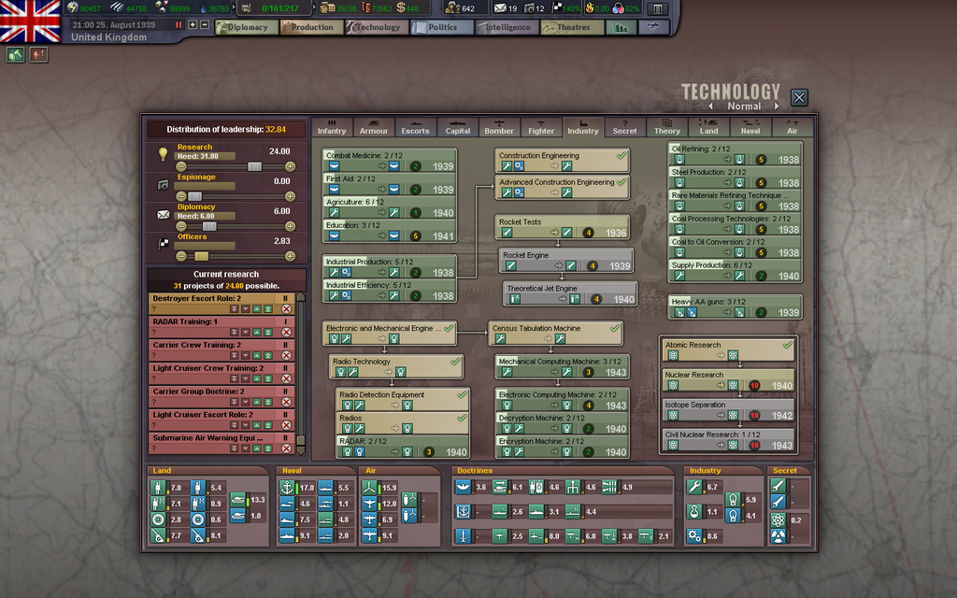The height and width of the screenshot is (598, 957).
Task: Click scroll-up arrow of research queue
Action: pos(300,297)
